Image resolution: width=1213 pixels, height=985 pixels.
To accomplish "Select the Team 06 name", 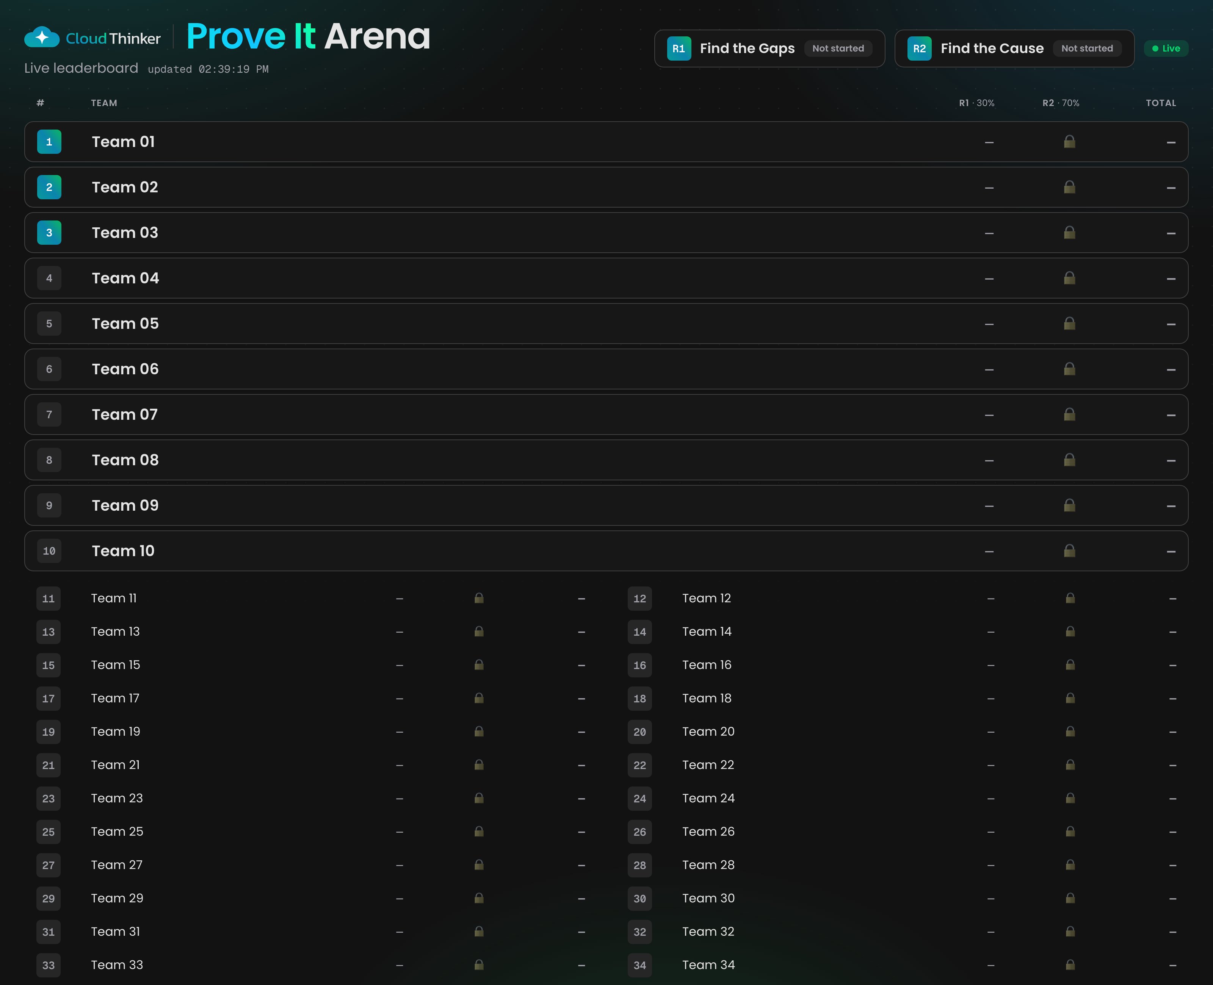I will pos(125,369).
